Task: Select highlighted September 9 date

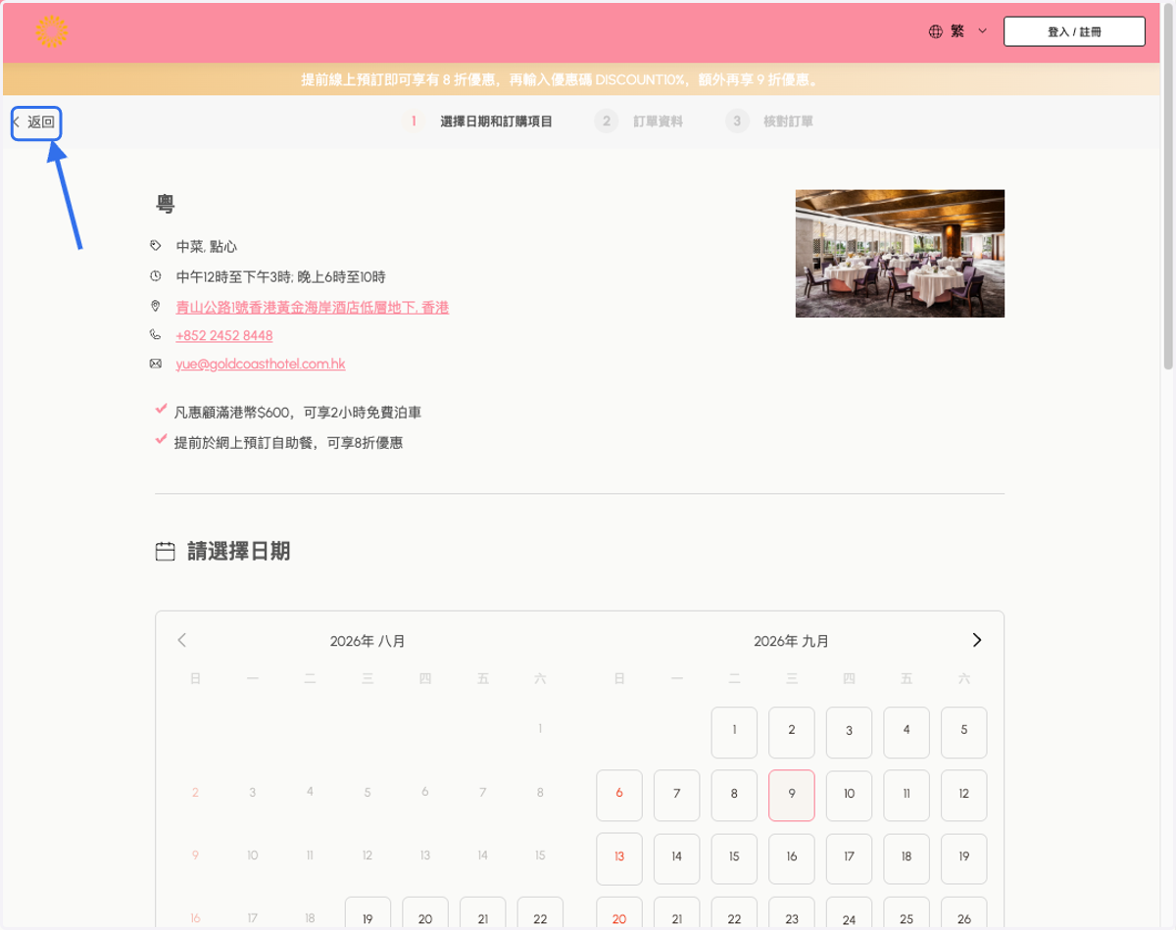Action: (x=792, y=795)
